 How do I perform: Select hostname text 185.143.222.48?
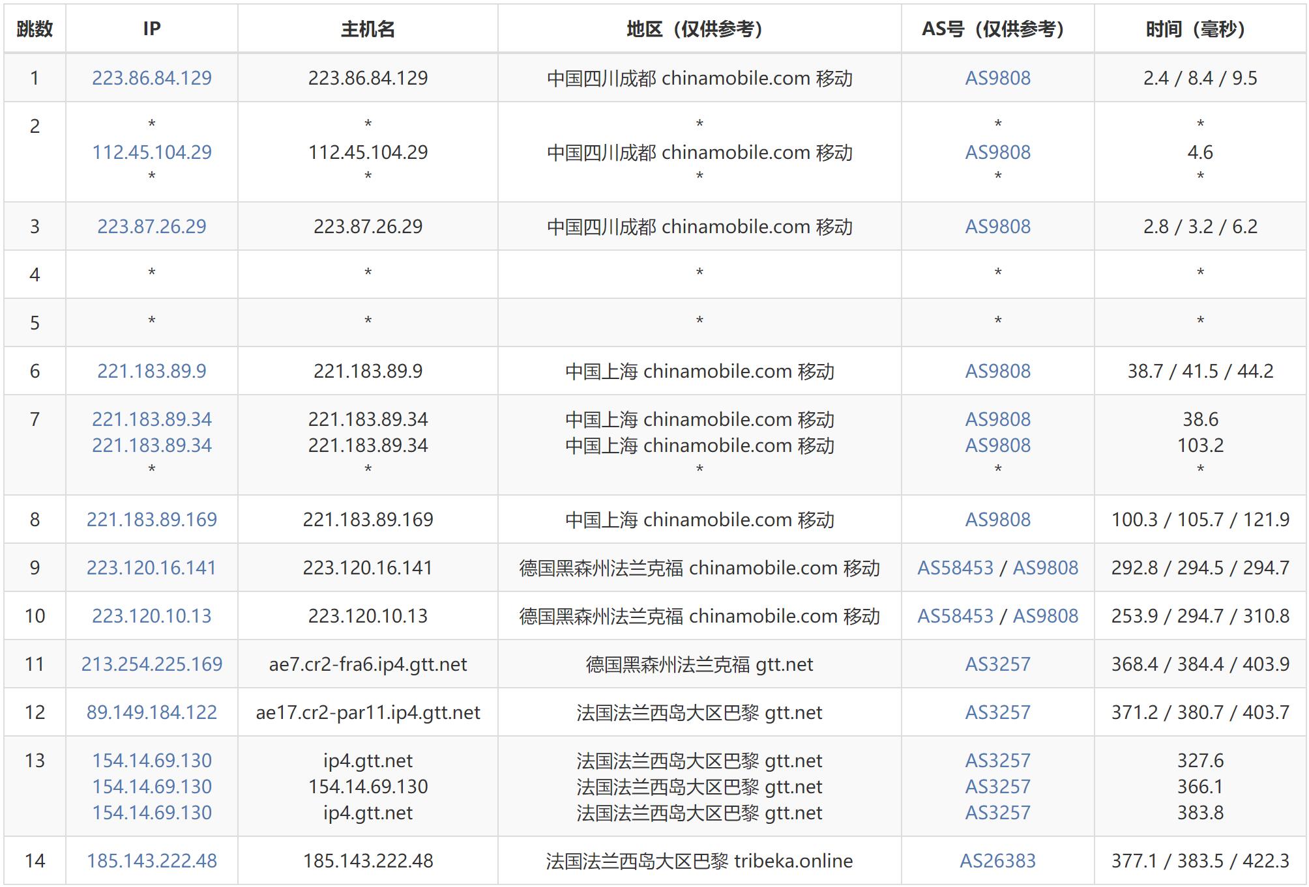(x=368, y=861)
